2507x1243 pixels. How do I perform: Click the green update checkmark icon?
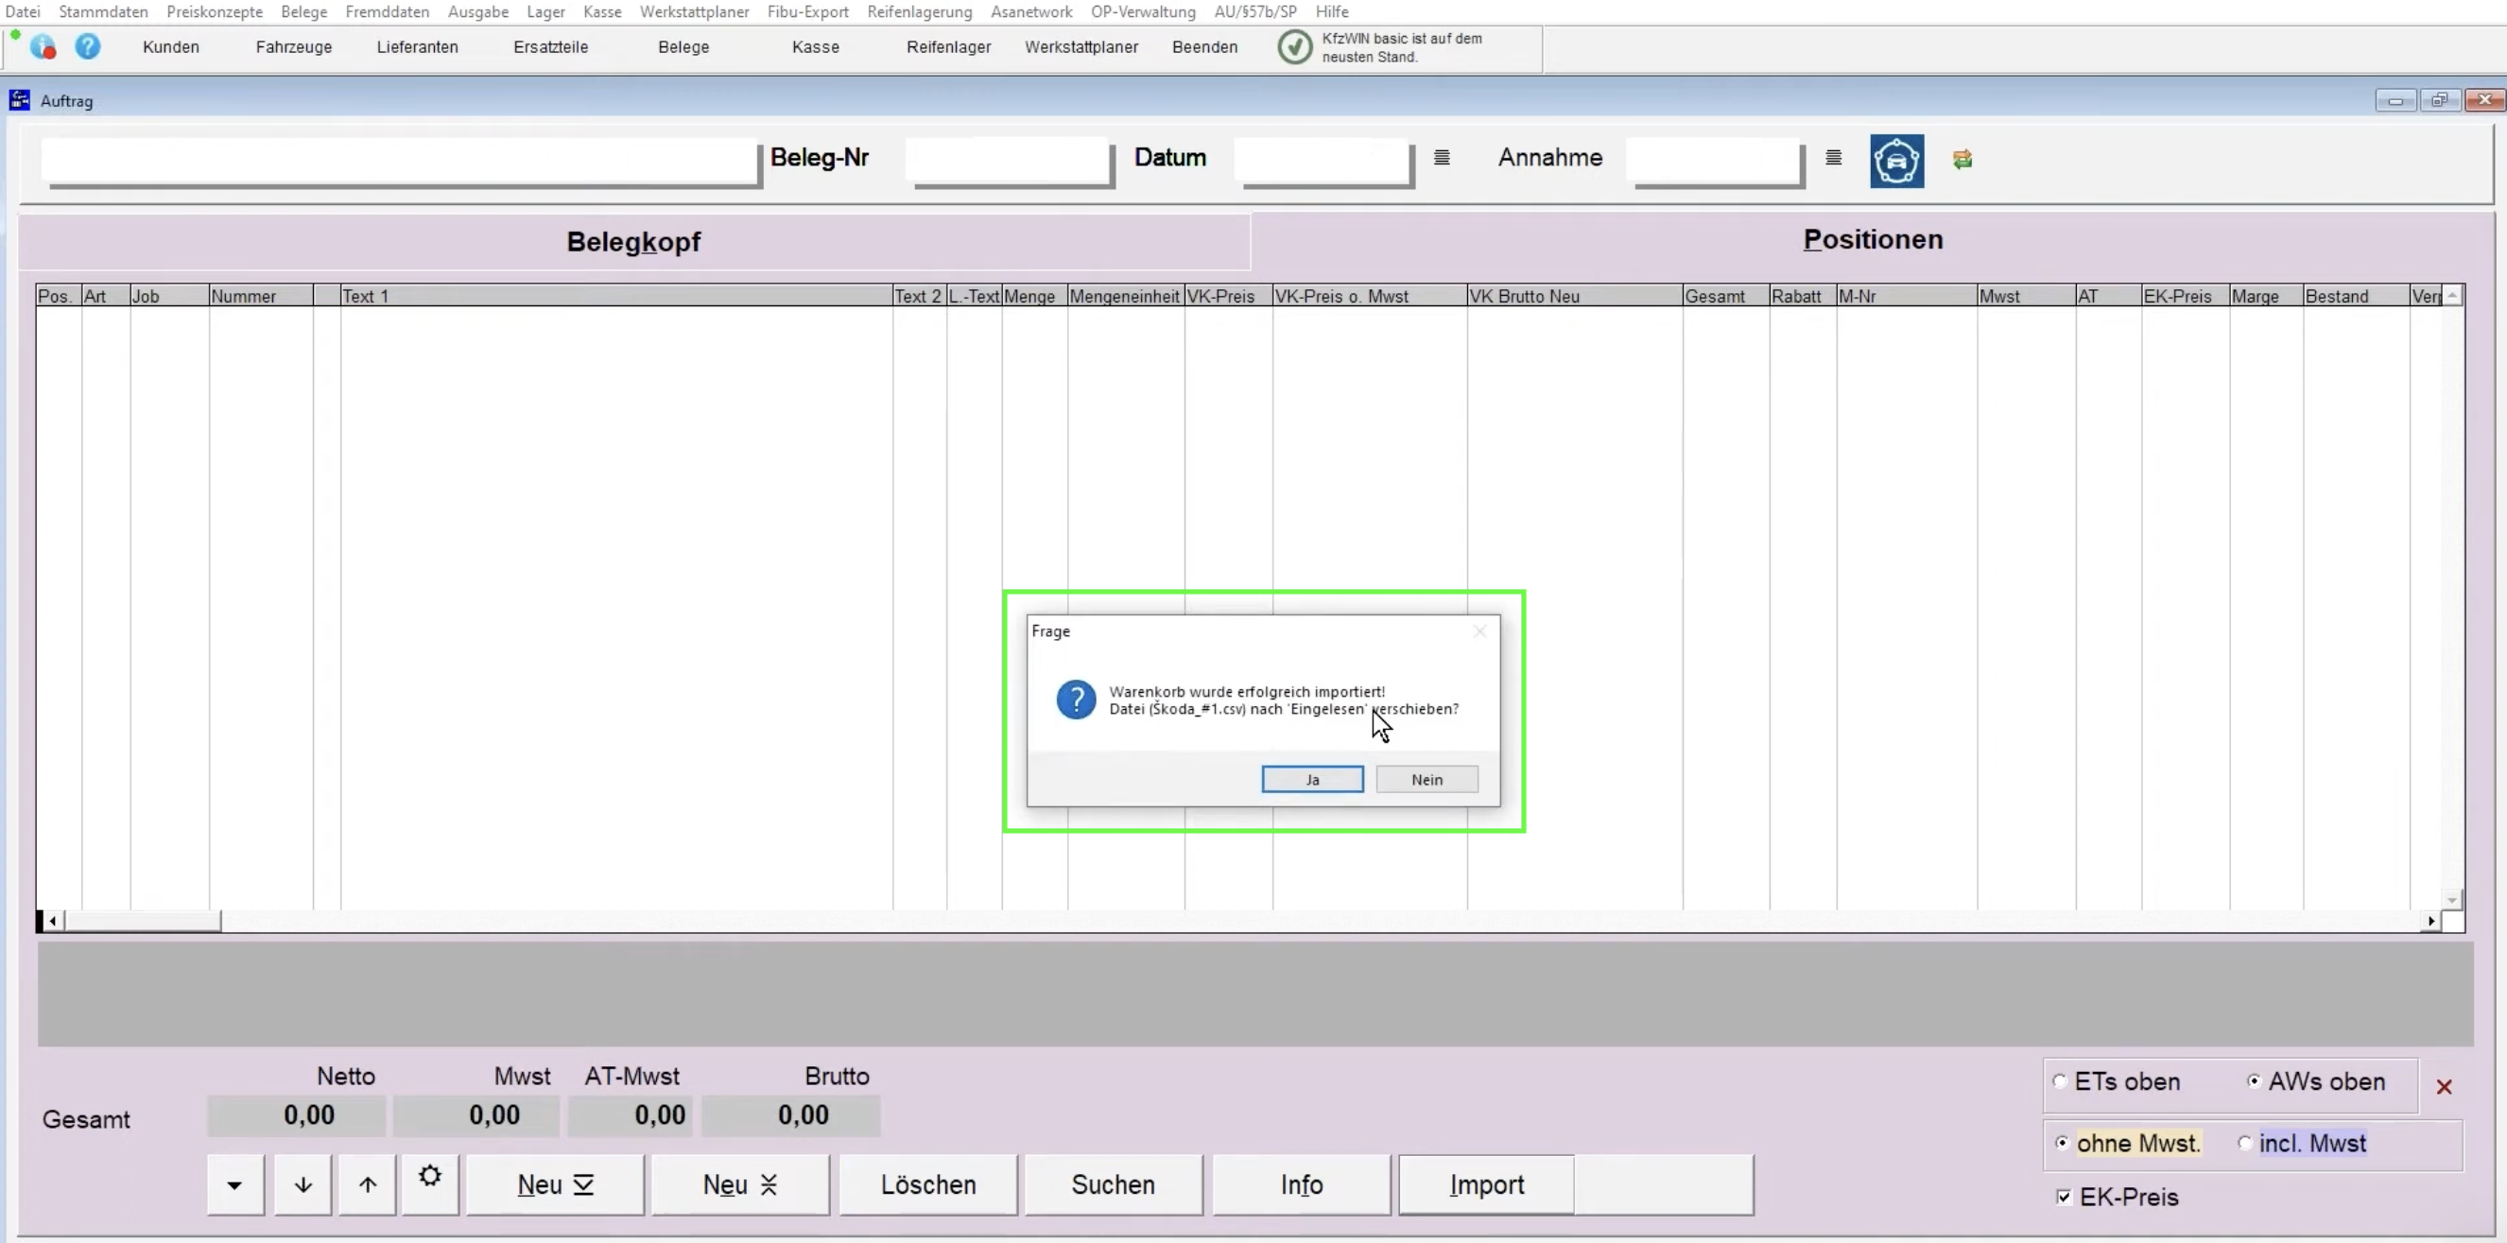pos(1294,46)
